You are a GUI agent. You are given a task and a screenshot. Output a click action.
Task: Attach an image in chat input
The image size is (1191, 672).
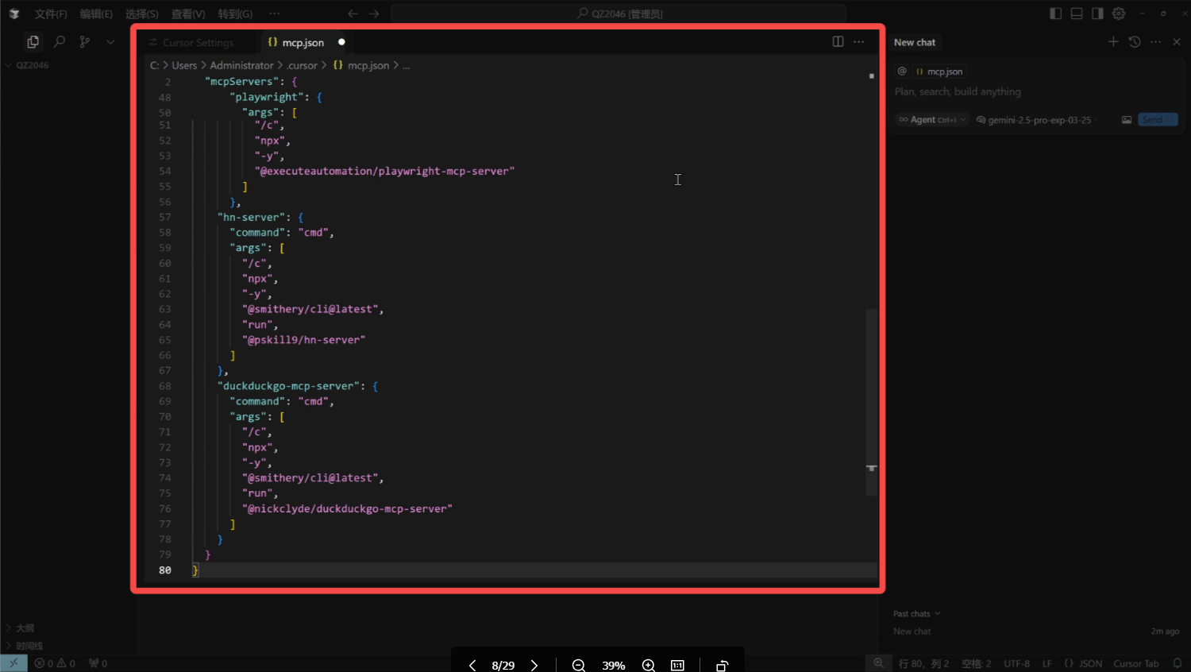pos(1126,120)
